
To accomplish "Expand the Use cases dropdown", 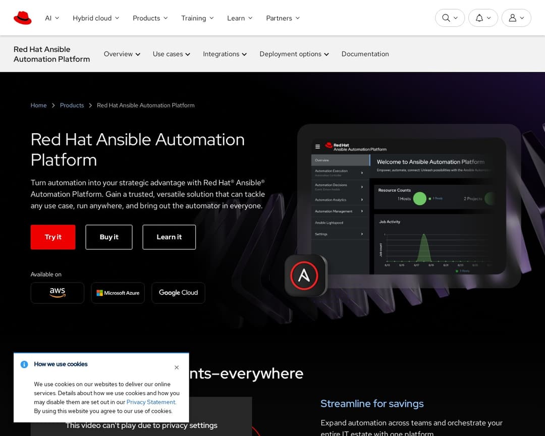I will point(171,54).
